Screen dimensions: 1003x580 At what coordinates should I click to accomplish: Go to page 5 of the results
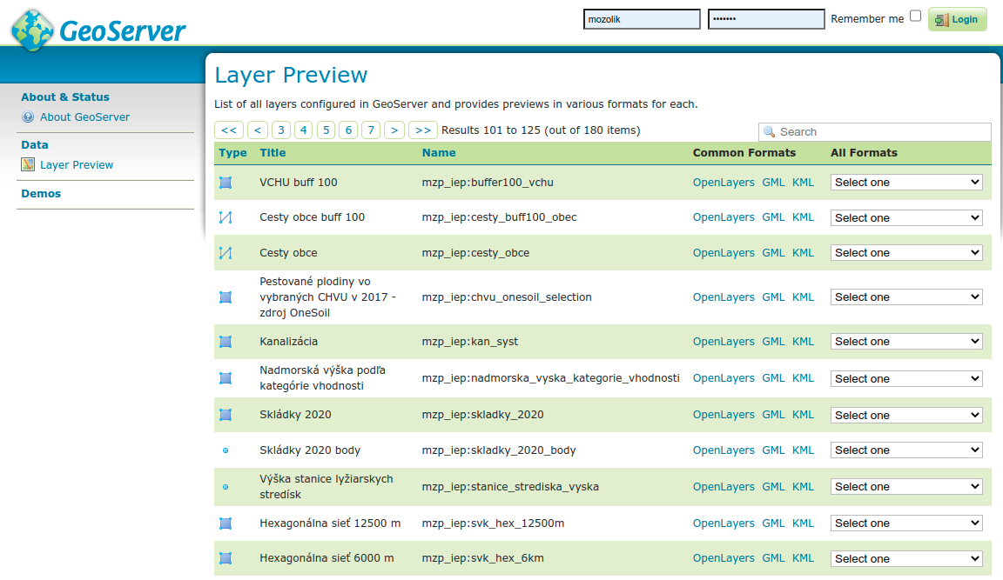325,129
